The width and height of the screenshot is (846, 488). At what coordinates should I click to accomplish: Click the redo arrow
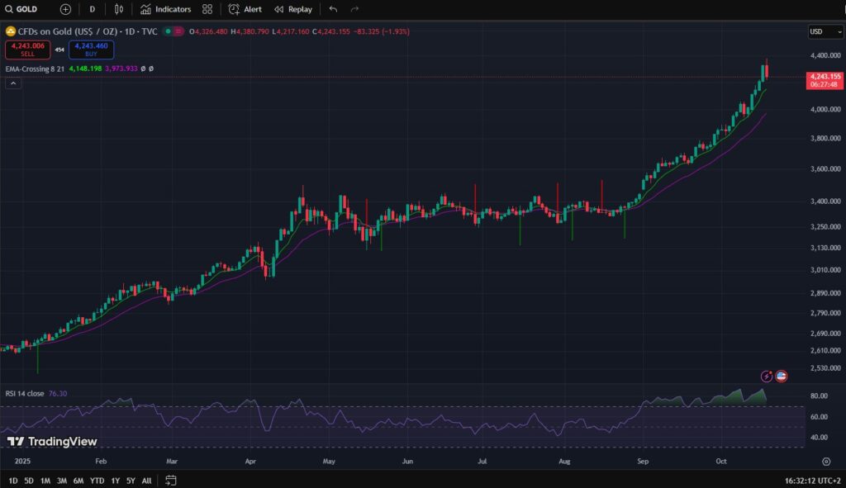pyautogui.click(x=354, y=9)
